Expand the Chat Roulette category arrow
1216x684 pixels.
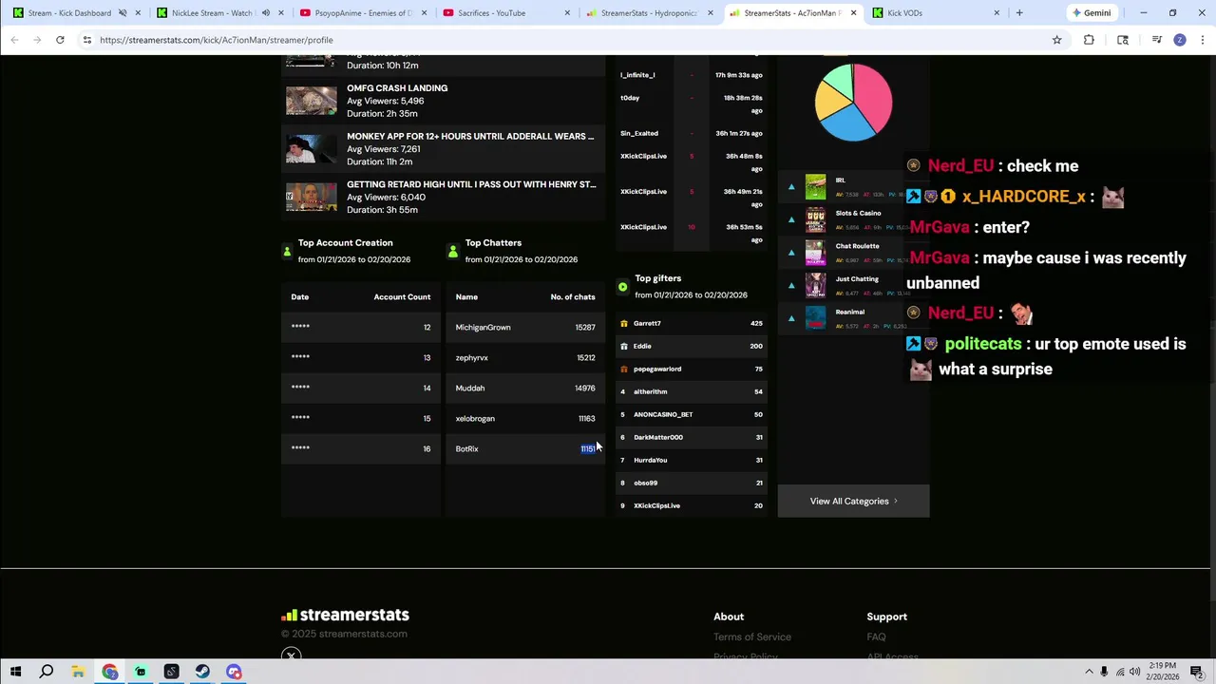(791, 253)
